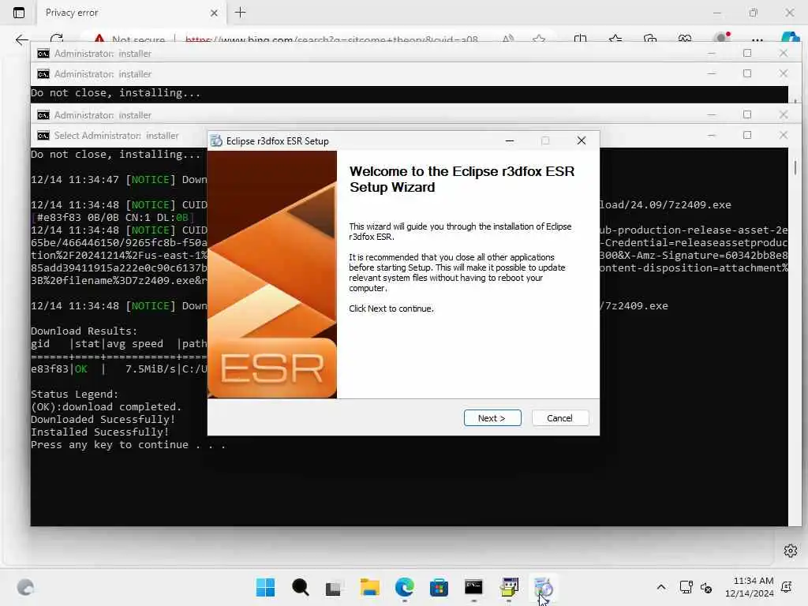Viewport: 808px width, 606px height.
Task: Click the Select Administrator: installer title icon
Action: click(43, 136)
